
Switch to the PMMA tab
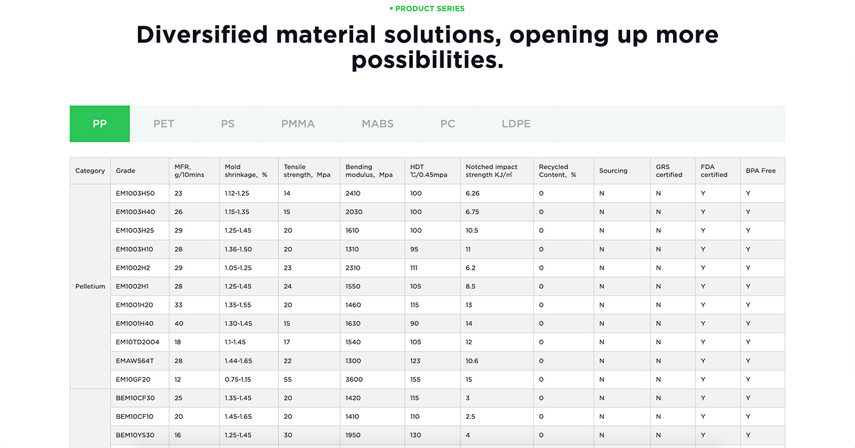298,124
